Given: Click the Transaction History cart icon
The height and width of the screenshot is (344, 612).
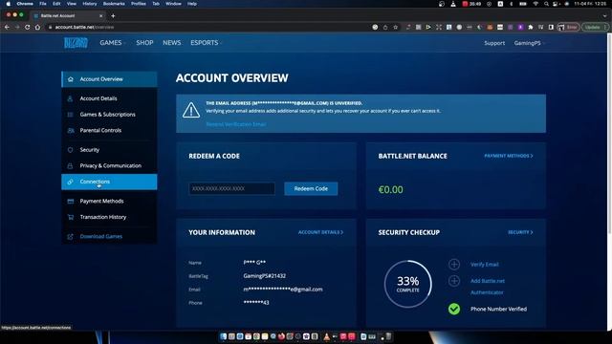Looking at the screenshot, I should pyautogui.click(x=70, y=217).
